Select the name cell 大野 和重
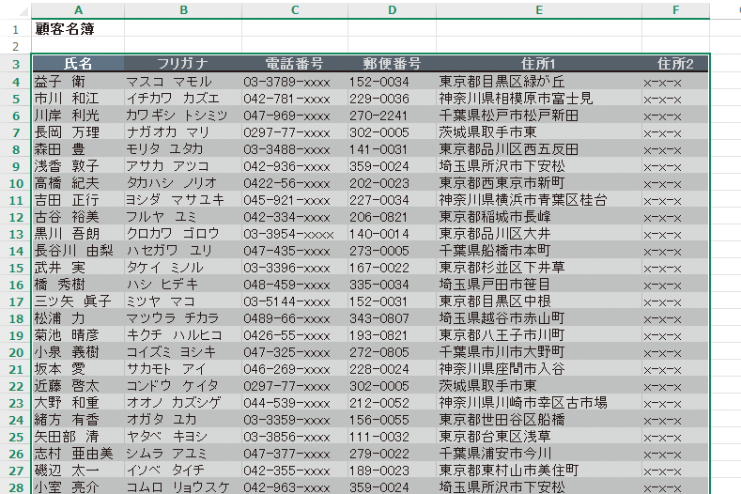 [x=78, y=403]
